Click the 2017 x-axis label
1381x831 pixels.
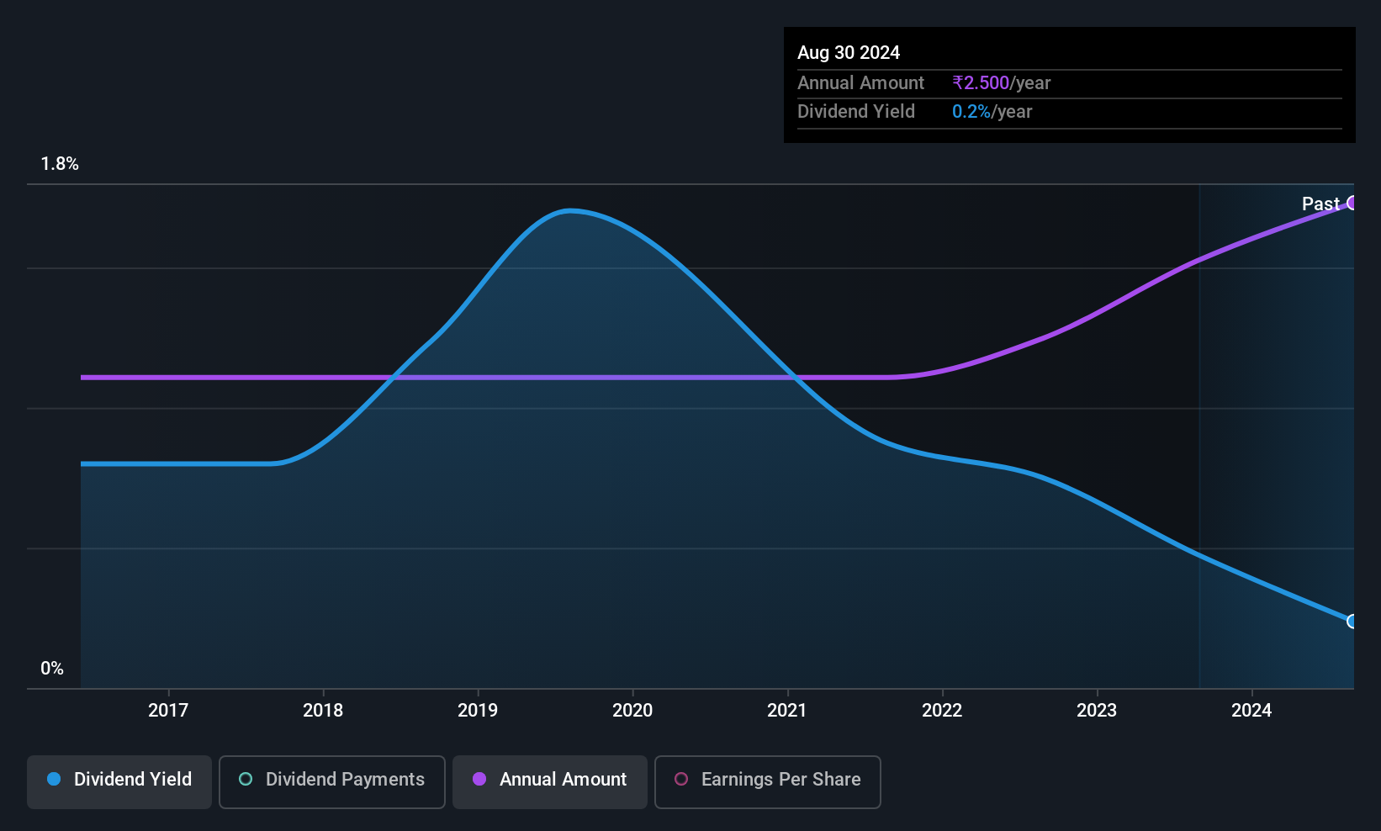pos(168,711)
